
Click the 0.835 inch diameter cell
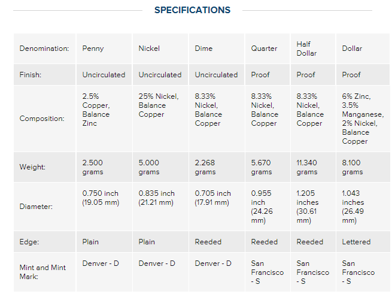tap(160, 207)
